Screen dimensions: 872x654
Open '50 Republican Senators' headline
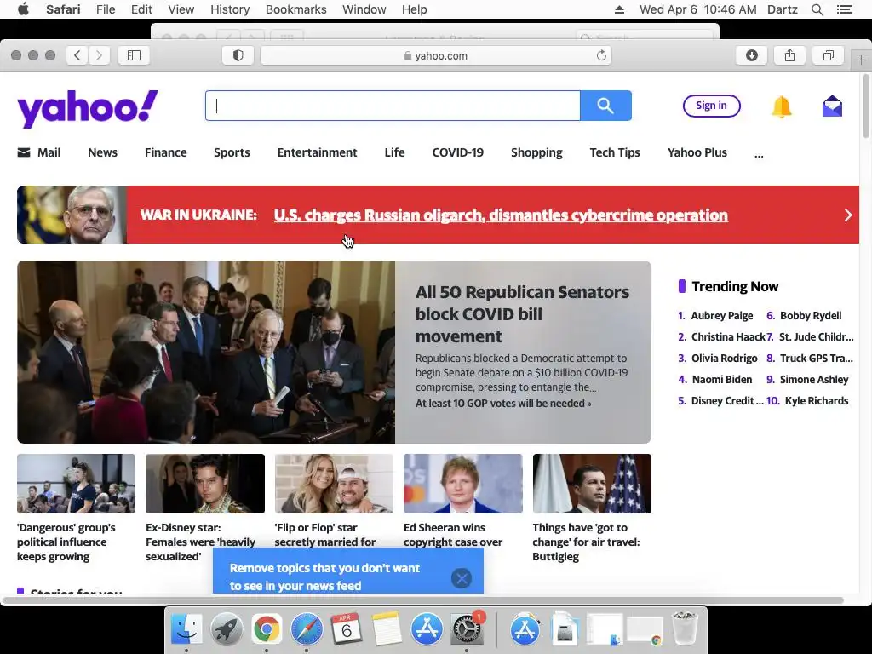[x=522, y=313]
